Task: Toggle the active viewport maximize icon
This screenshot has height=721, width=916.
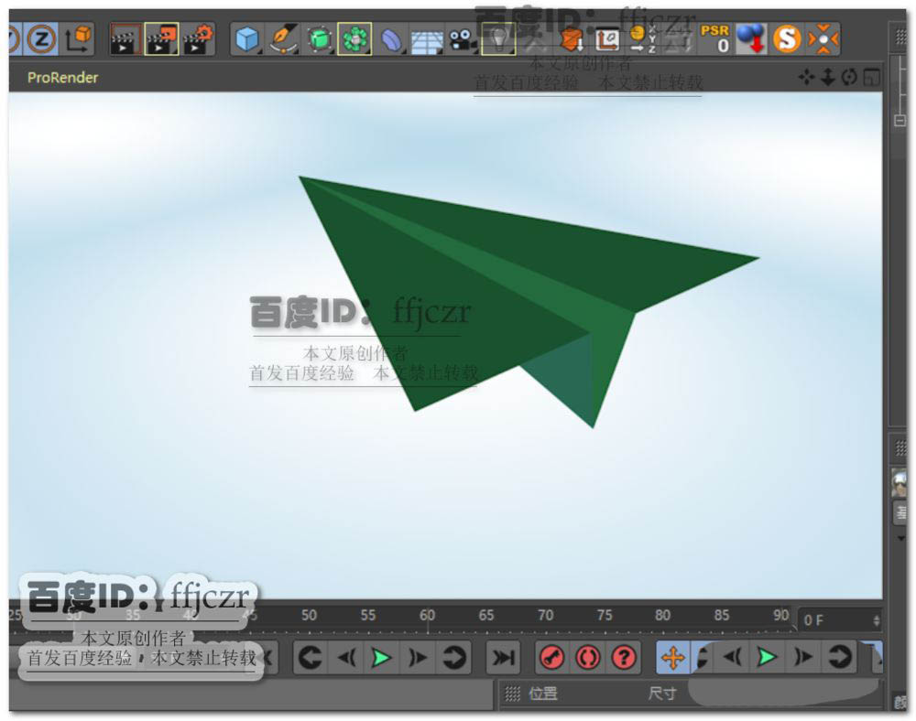Action: 872,77
